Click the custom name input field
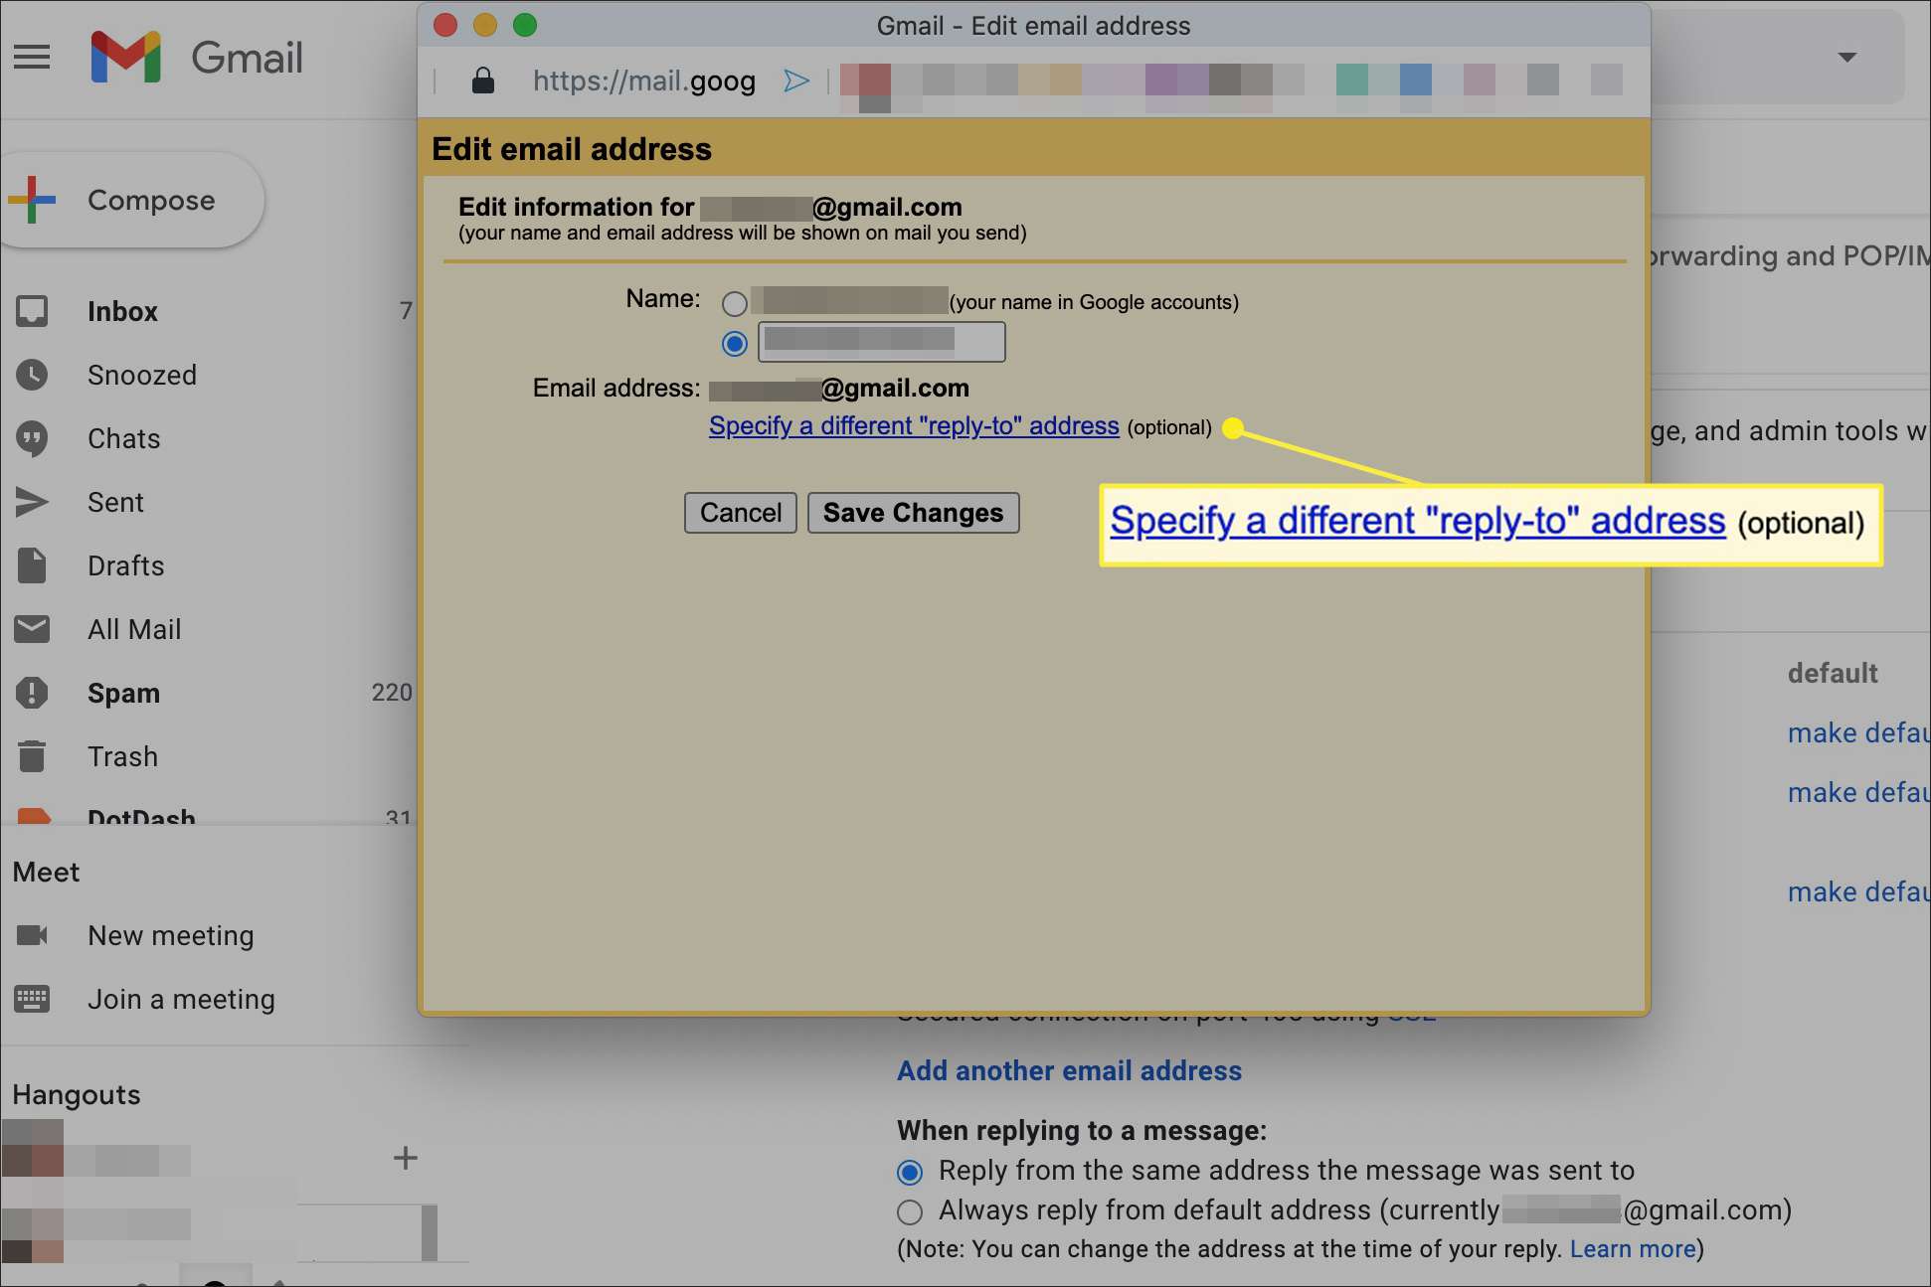 [x=879, y=342]
